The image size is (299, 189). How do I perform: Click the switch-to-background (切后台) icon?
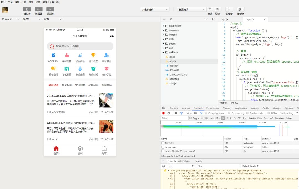coord(229,9)
